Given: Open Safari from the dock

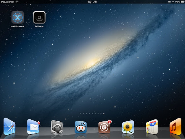Looking at the screenshot, I should (10, 127).
